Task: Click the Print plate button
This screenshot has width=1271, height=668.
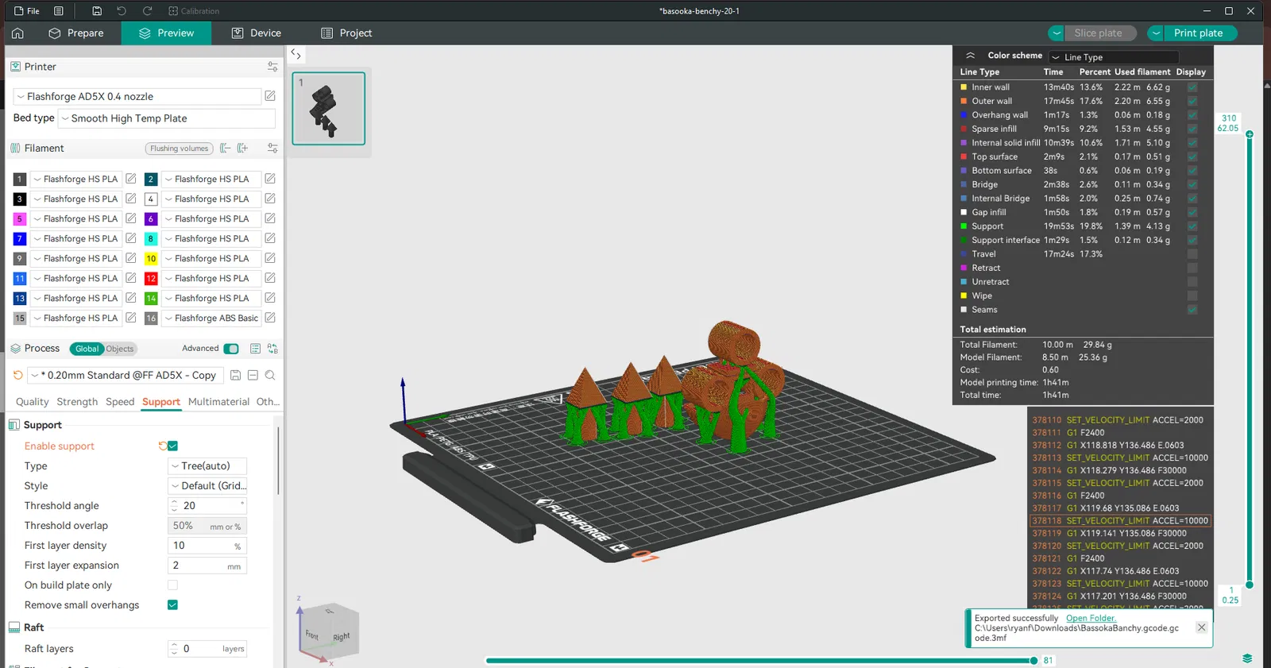Action: point(1200,33)
